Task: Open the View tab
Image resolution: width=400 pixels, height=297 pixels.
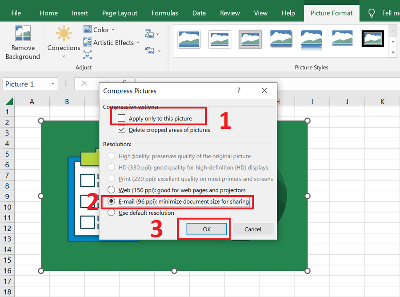Action: coord(260,13)
